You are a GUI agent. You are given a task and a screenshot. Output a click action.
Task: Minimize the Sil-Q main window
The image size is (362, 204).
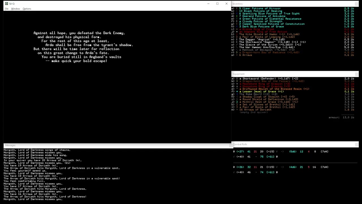click(x=208, y=4)
